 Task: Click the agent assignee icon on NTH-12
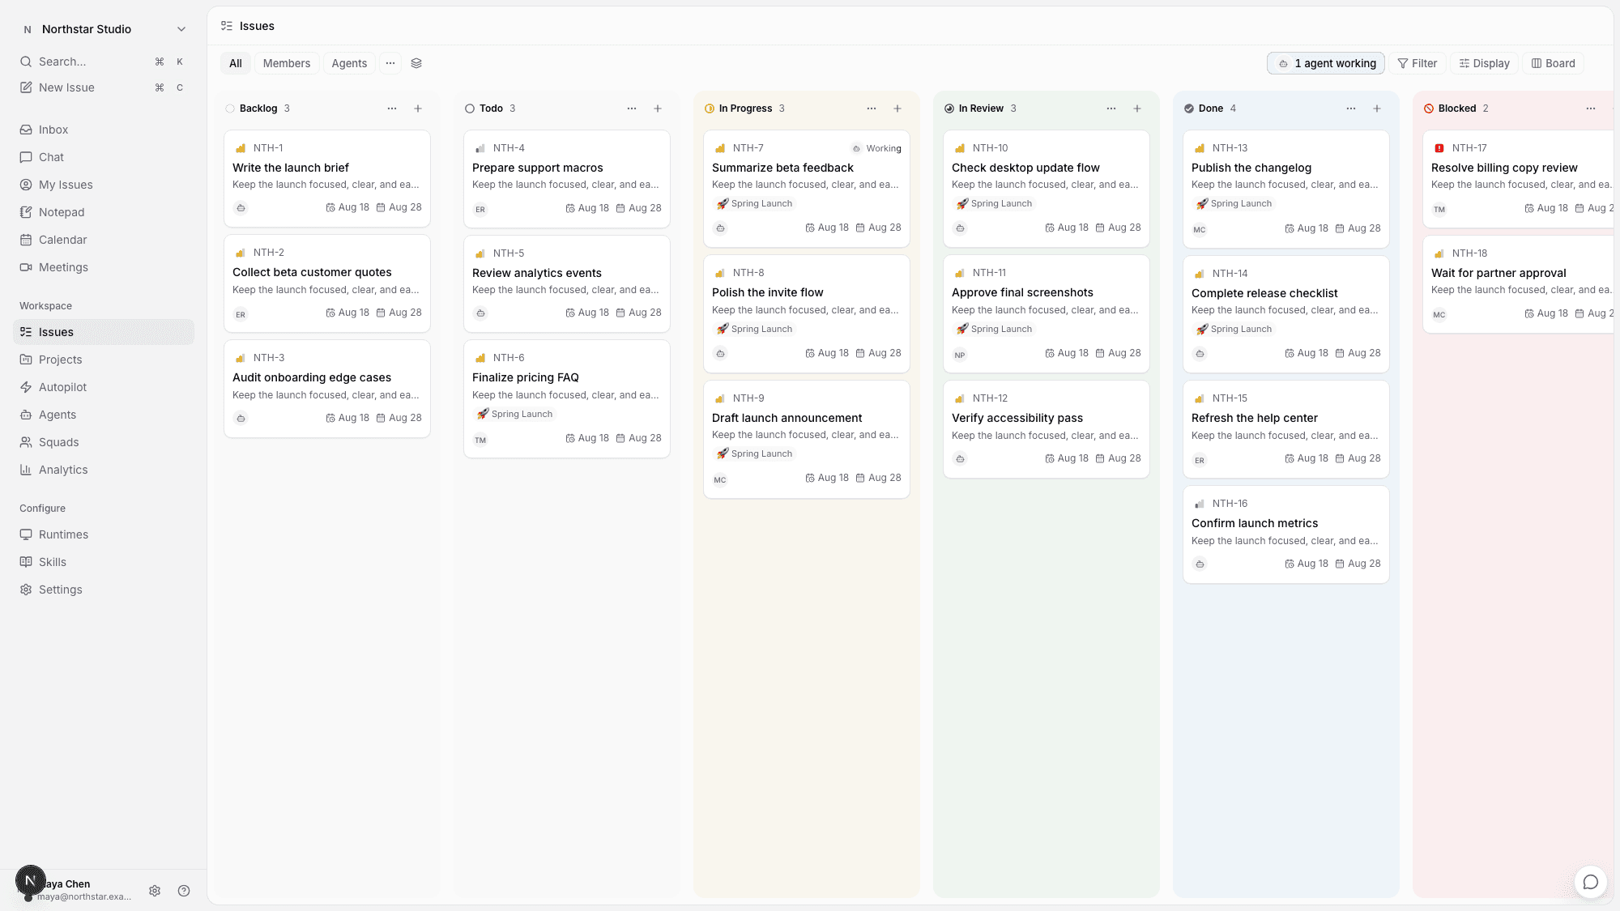[960, 458]
